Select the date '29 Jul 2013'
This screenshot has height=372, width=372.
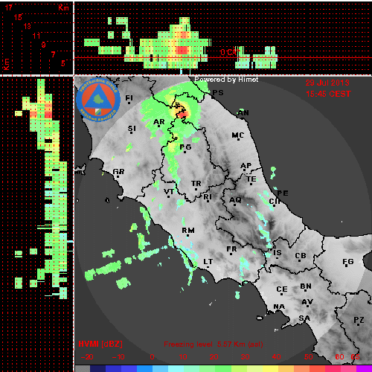click(327, 83)
